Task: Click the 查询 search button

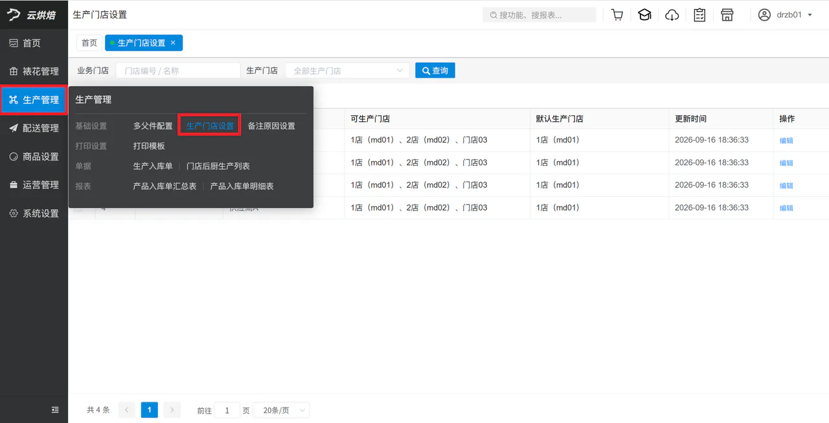Action: [x=435, y=71]
